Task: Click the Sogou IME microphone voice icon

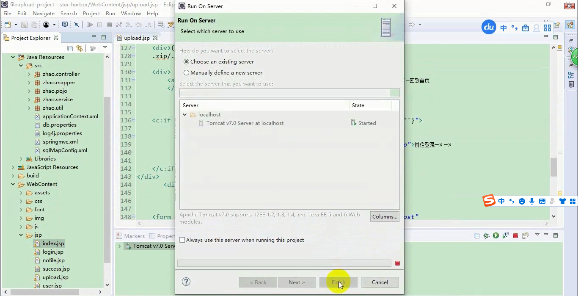Action: [x=532, y=201]
